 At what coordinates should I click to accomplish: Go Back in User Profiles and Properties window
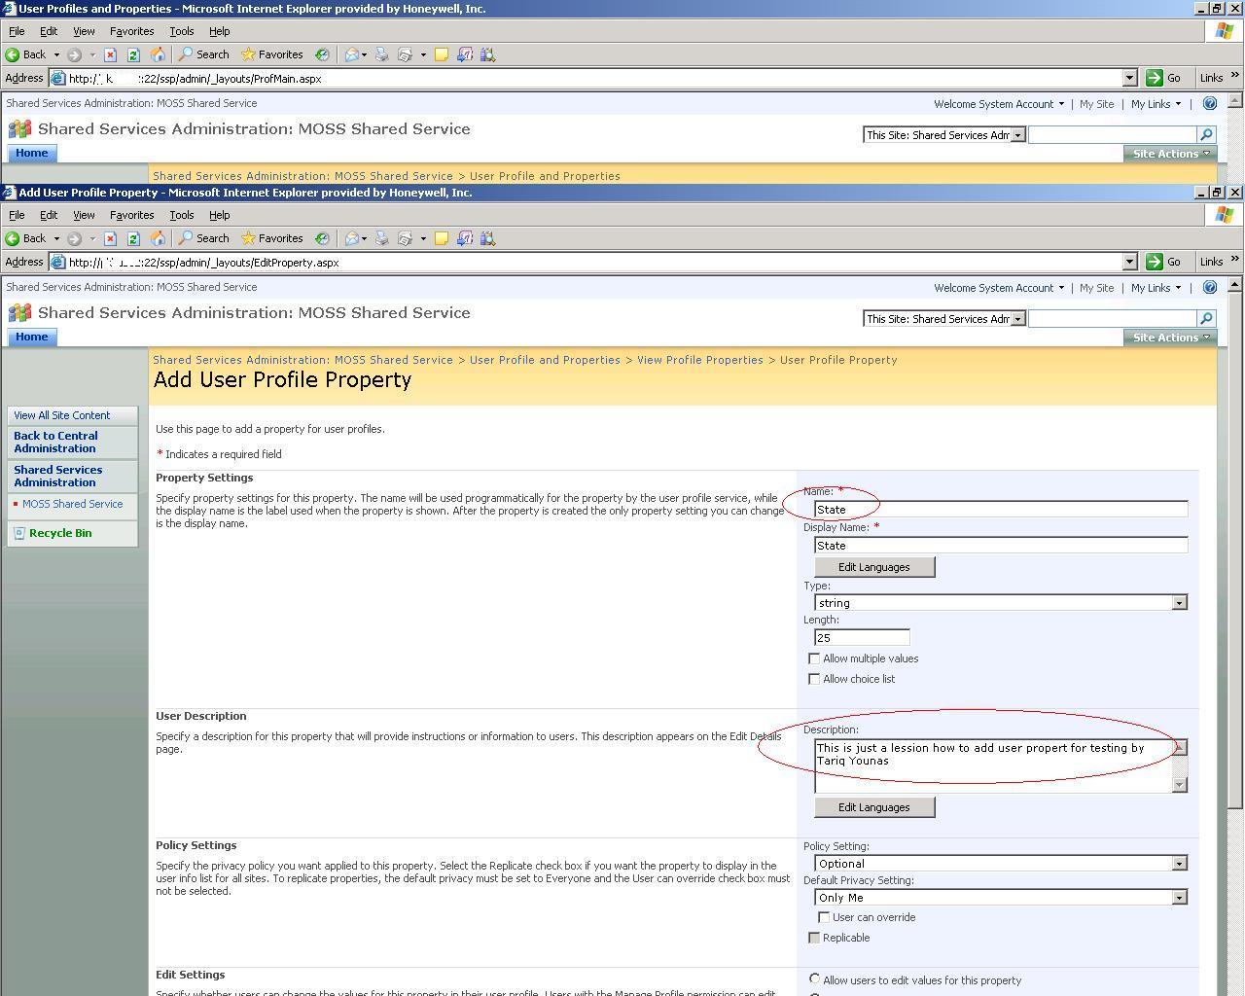(x=25, y=54)
